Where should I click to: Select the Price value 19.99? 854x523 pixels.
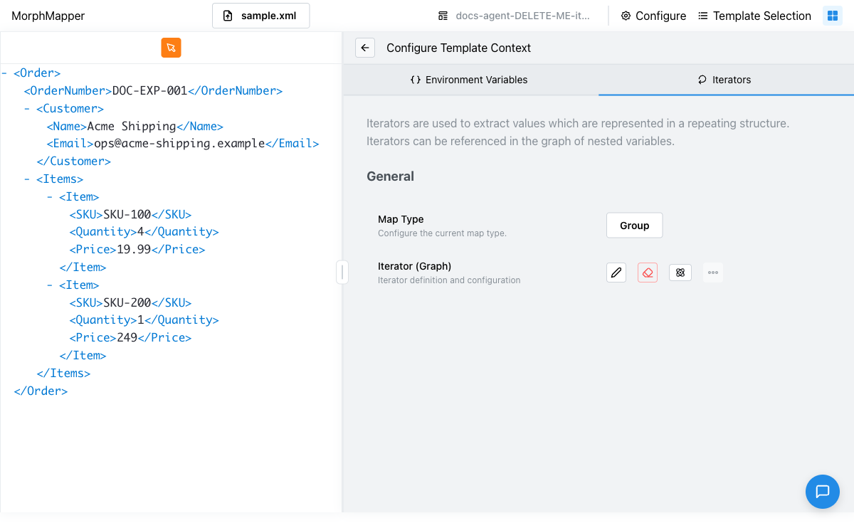coord(134,250)
